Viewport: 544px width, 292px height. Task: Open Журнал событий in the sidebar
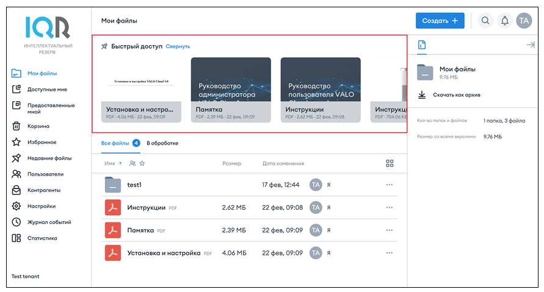[49, 222]
